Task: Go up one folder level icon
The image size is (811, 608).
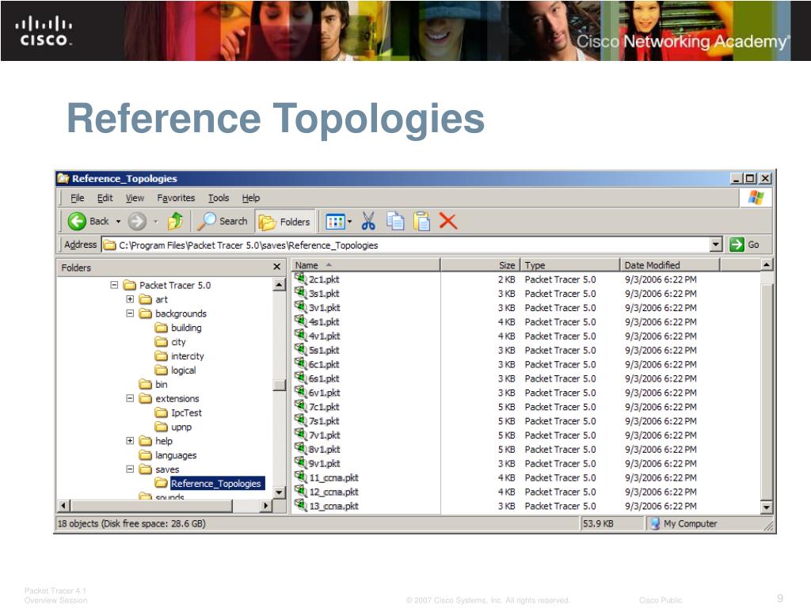Action: pos(175,222)
